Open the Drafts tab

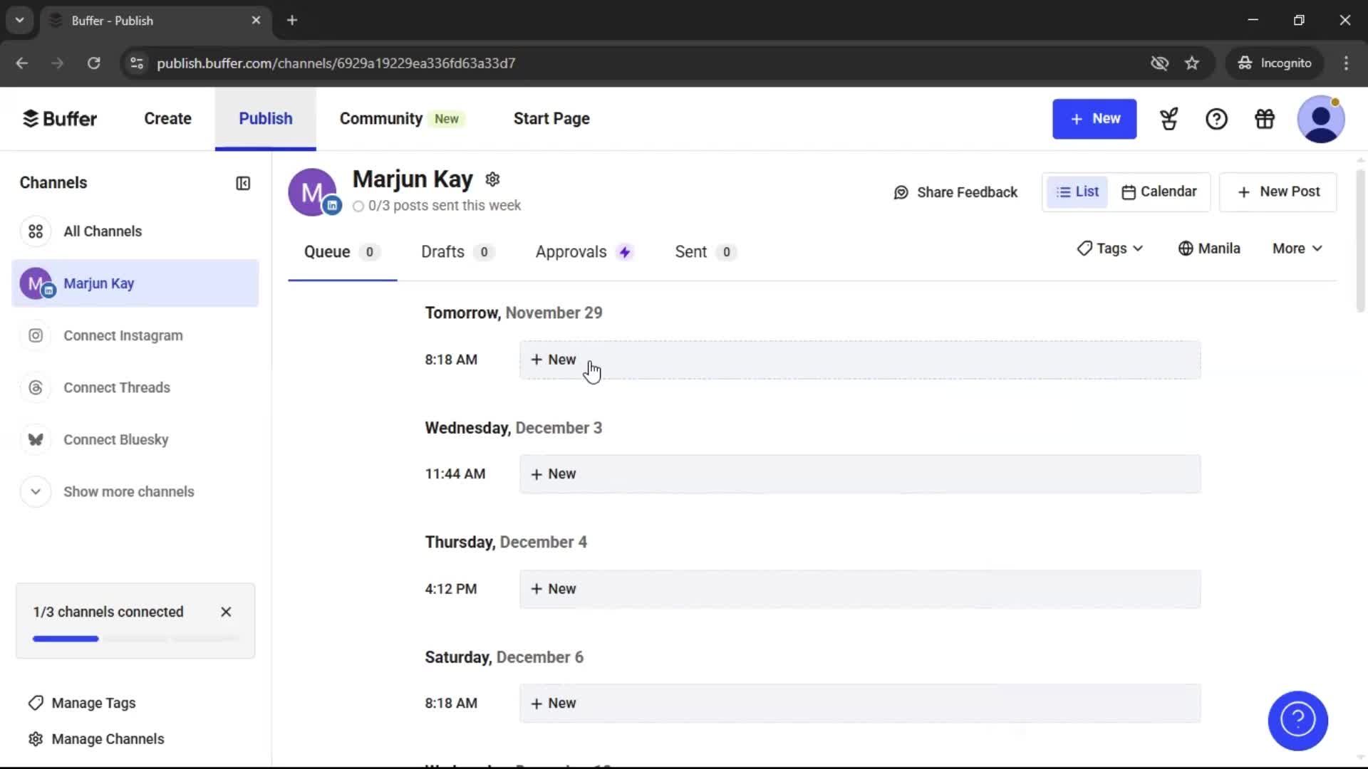(x=441, y=251)
